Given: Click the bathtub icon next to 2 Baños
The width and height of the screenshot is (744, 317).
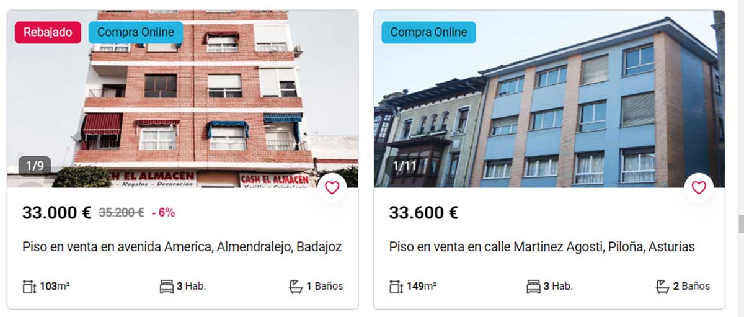Looking at the screenshot, I should pyautogui.click(x=663, y=286).
